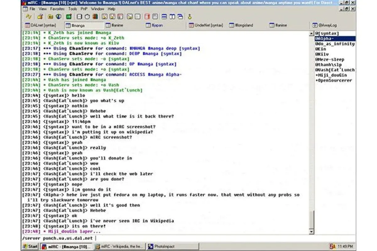Click the chat scrollbar down arrow
The height and width of the screenshot is (251, 377).
click(x=312, y=232)
